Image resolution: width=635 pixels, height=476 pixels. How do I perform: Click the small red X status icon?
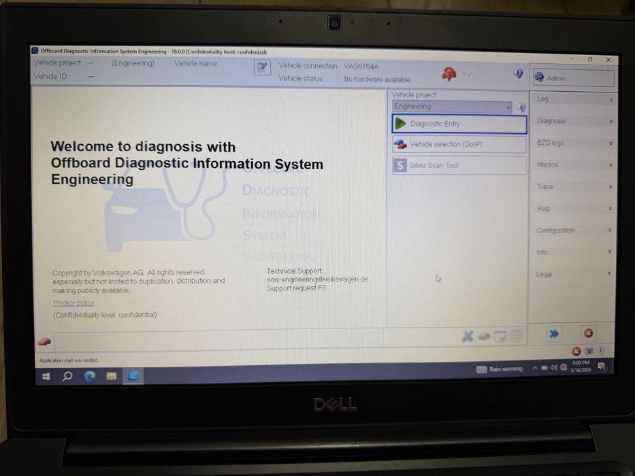coord(576,351)
